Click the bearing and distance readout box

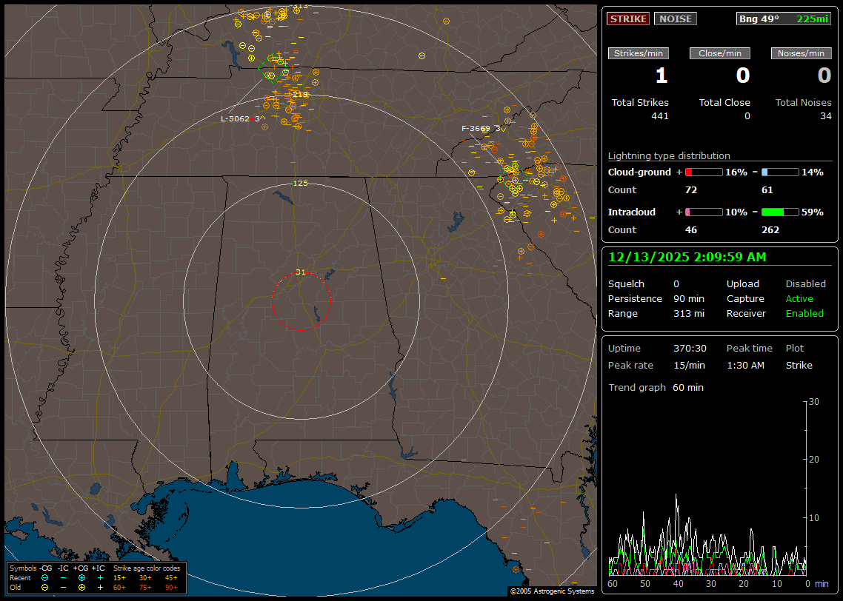784,19
